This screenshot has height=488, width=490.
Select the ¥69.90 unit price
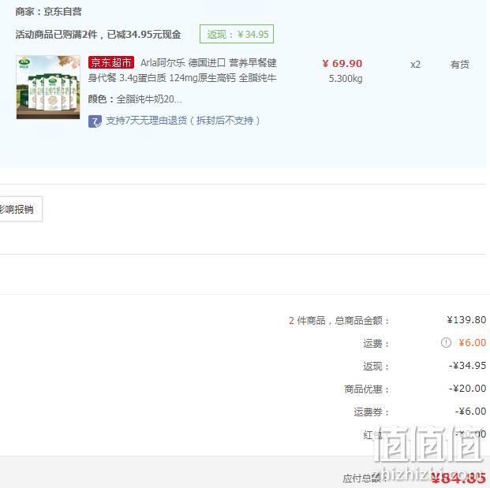coord(342,63)
